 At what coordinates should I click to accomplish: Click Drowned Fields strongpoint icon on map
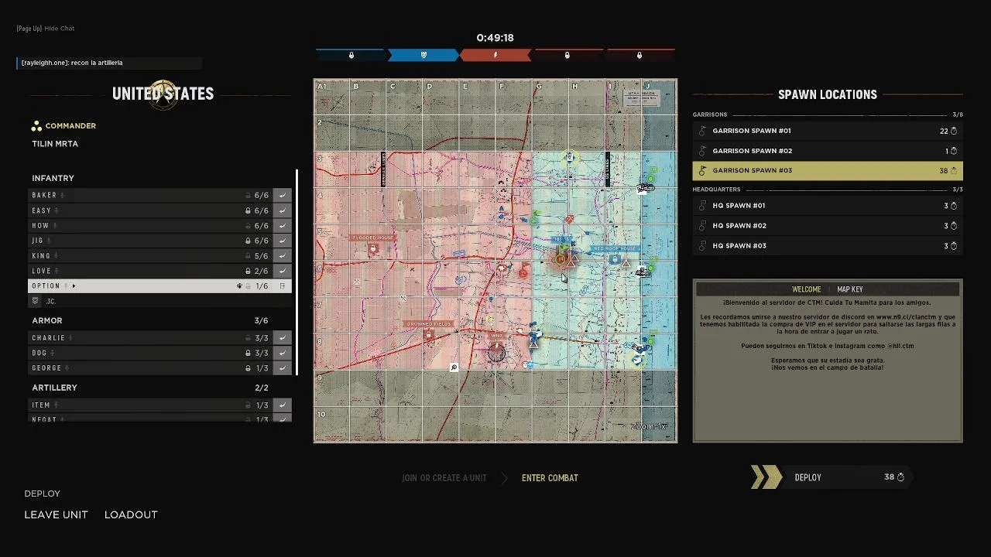click(429, 334)
